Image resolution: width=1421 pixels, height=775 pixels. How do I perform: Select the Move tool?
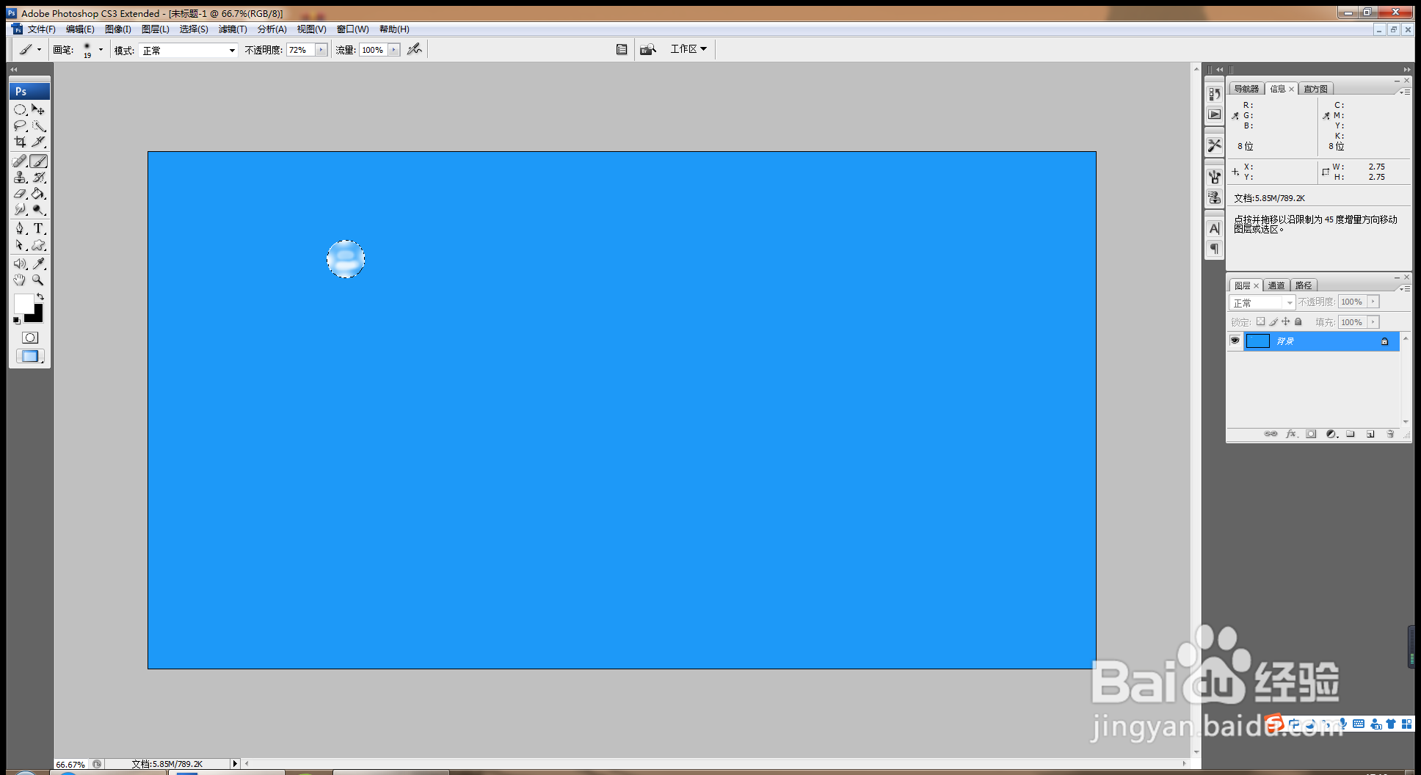pos(39,109)
